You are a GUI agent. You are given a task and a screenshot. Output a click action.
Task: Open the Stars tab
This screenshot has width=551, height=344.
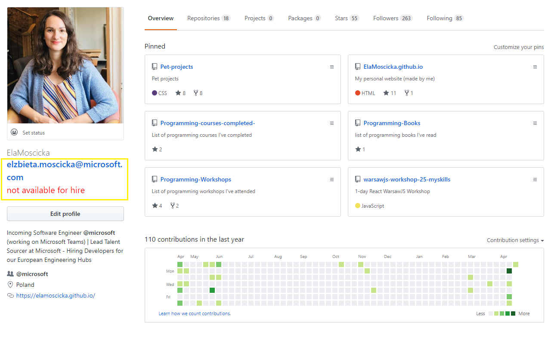(347, 18)
